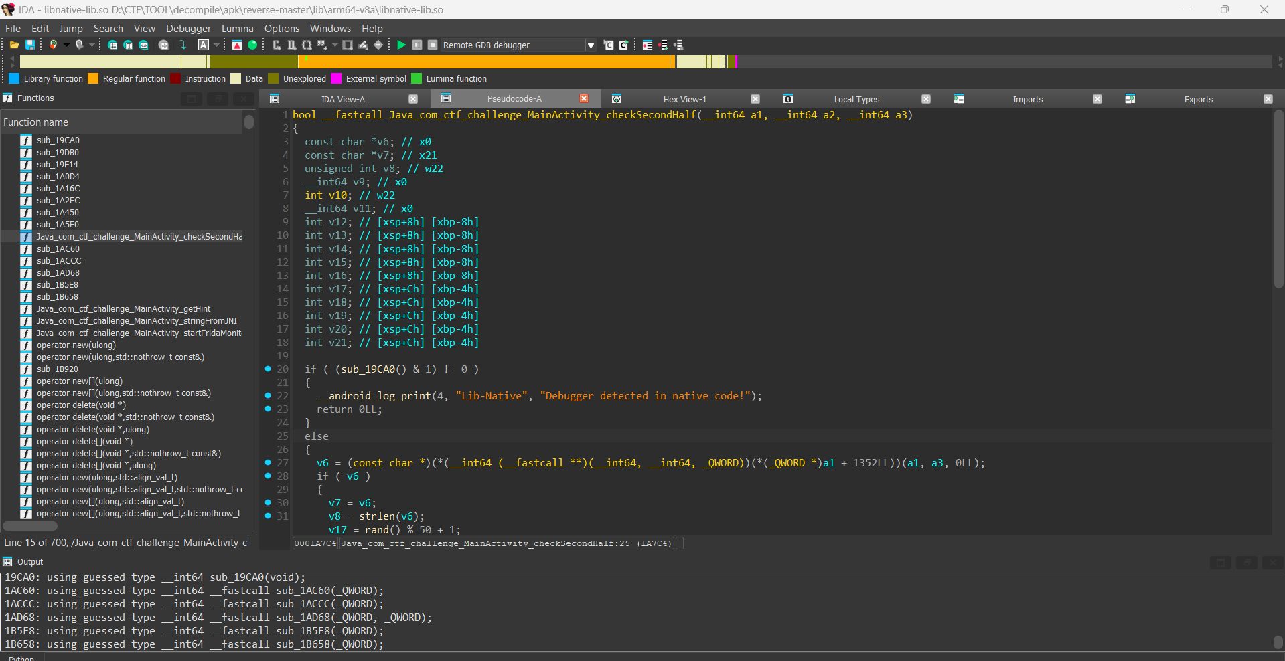This screenshot has height=661, width=1285.
Task: Click the green circle toolbar icon
Action: pyautogui.click(x=252, y=45)
